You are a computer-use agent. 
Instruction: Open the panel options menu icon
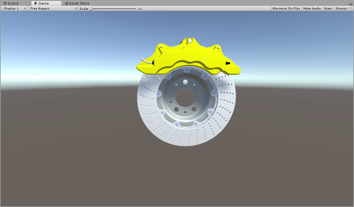[x=351, y=4]
